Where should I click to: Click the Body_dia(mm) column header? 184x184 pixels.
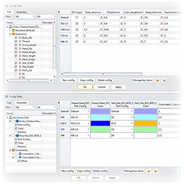point(93,12)
